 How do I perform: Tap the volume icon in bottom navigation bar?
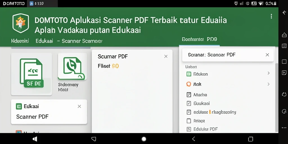(35, 139)
